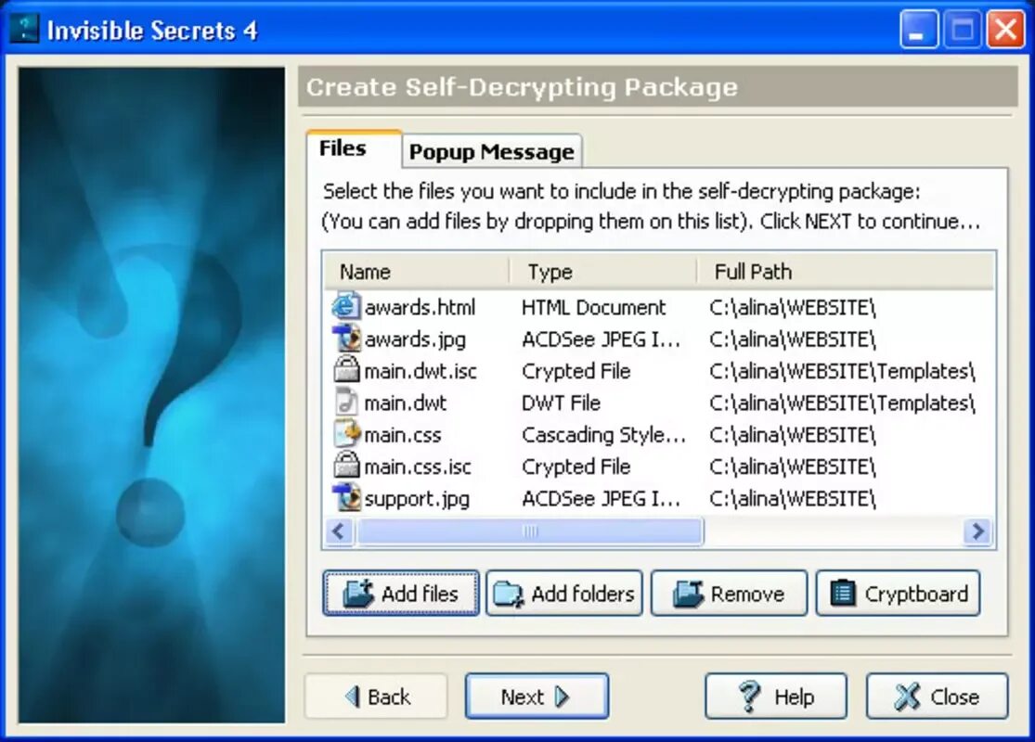
Task: Click ACDSee JPEG type for support.jpg
Action: (601, 498)
